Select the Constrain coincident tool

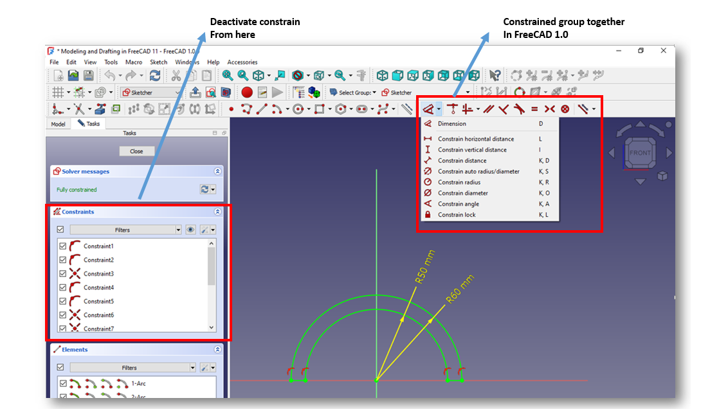pos(453,109)
